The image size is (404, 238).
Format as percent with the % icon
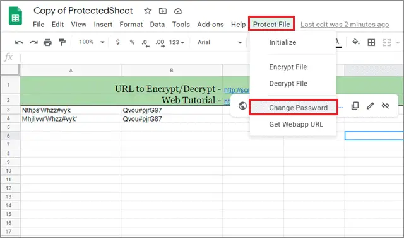click(132, 42)
